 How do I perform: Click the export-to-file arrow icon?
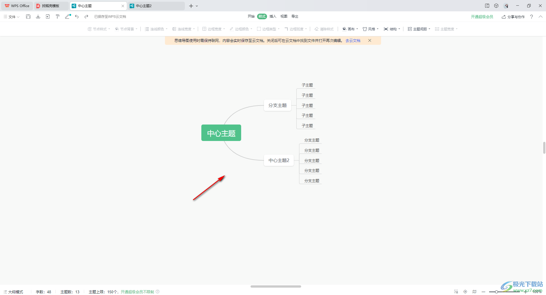click(x=48, y=16)
